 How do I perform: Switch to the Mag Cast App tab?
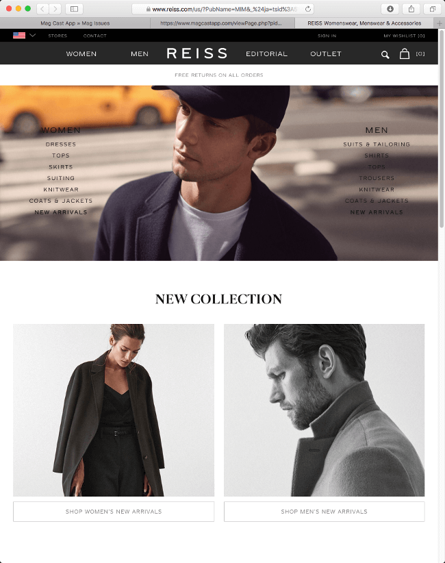75,23
